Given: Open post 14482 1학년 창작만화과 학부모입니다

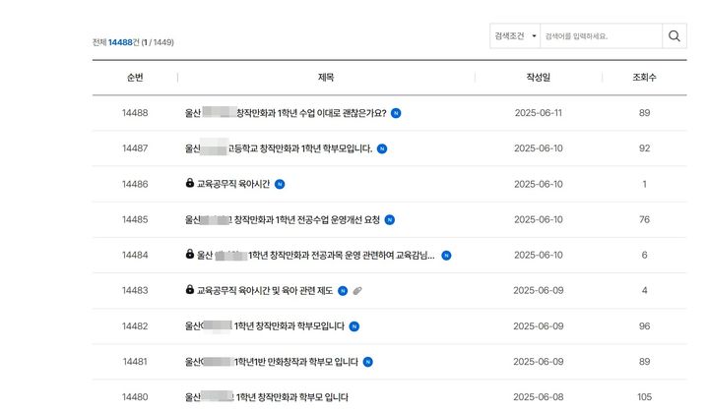Looking at the screenshot, I should point(265,325).
